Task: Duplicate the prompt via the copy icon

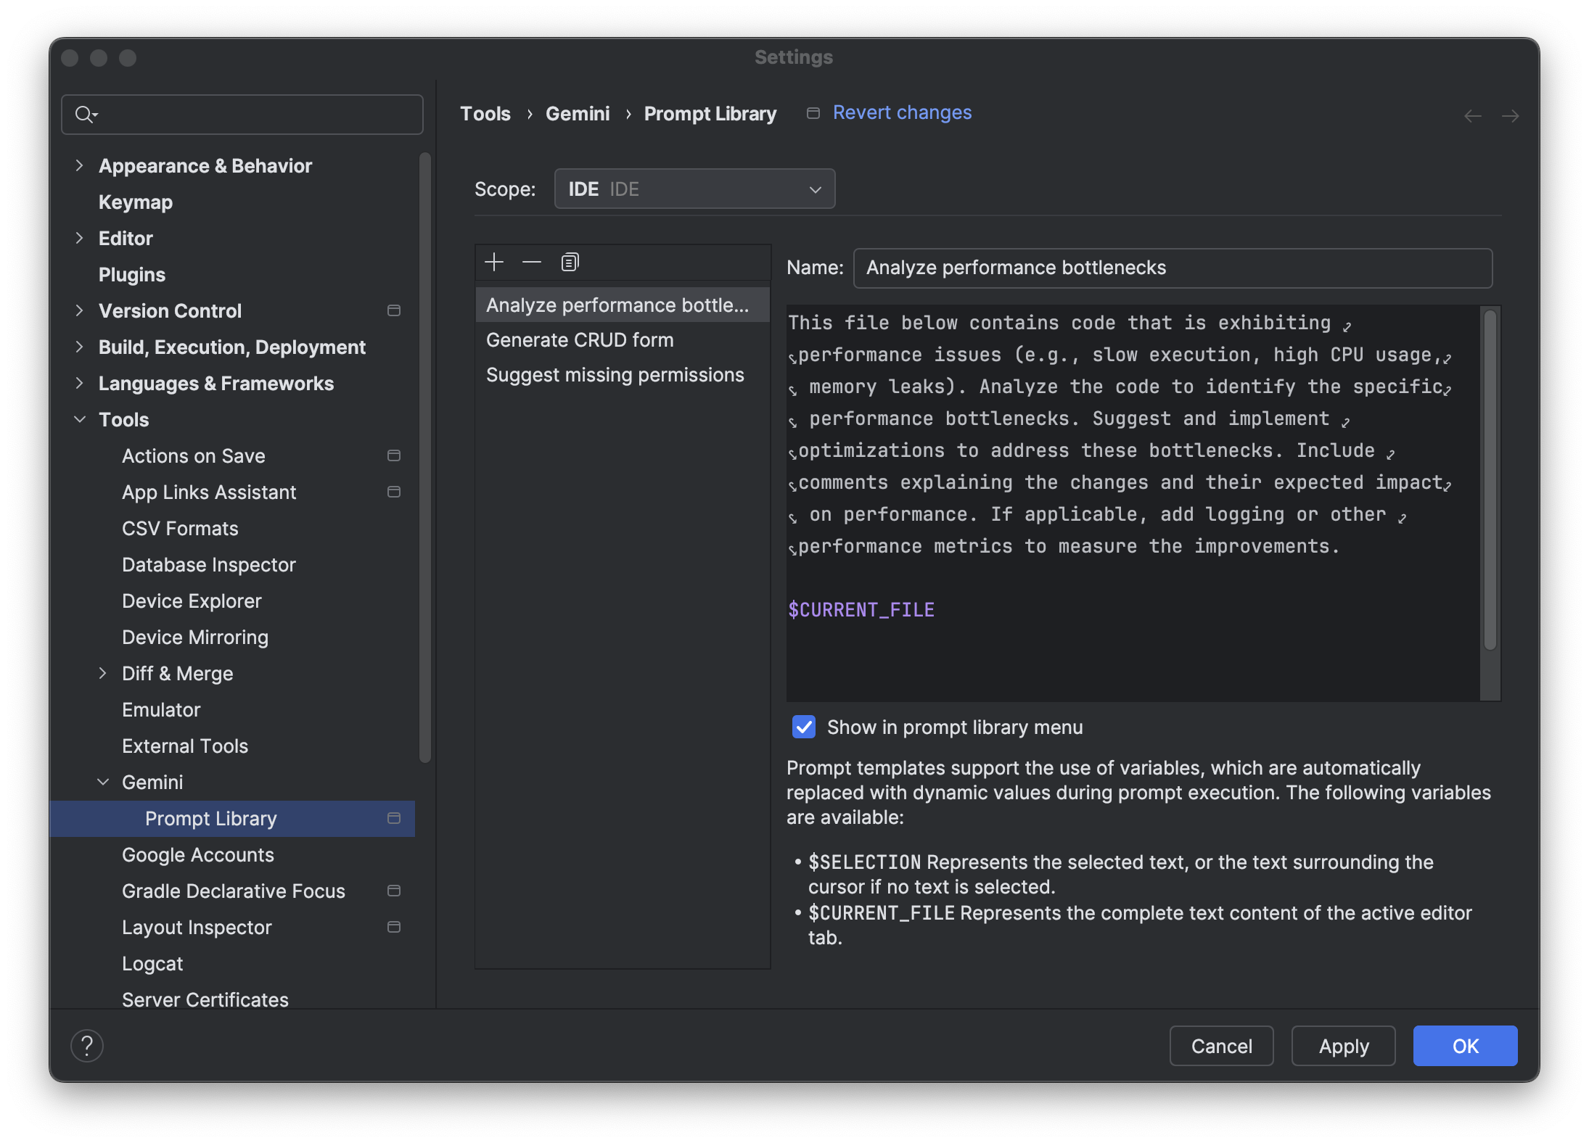Action: tap(570, 262)
